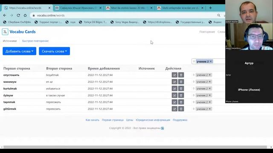The width and height of the screenshot is (273, 153).
Task: Open the Торрент портал bookmark
Action: pos(48,22)
